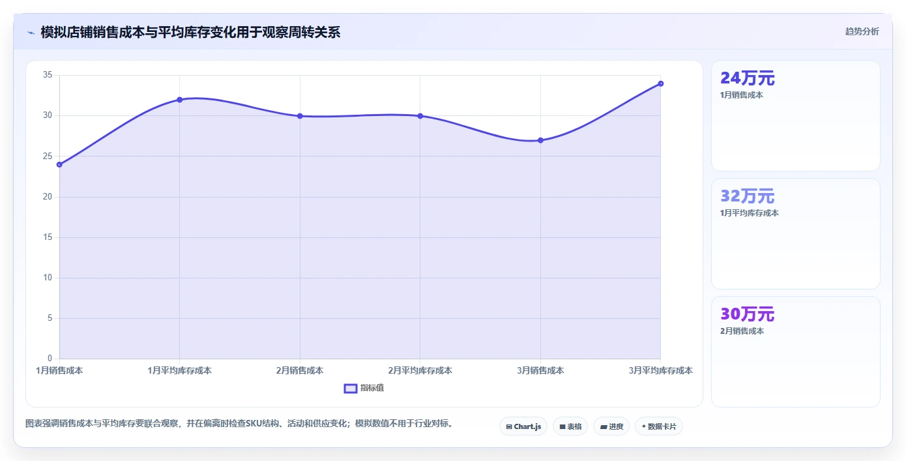906x461 pixels.
Task: Click the data point for 2月平均库存成本
Action: (x=420, y=116)
